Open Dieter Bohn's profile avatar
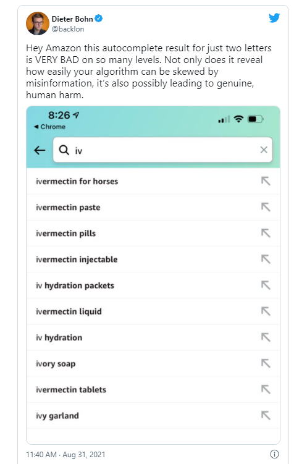 coord(38,23)
